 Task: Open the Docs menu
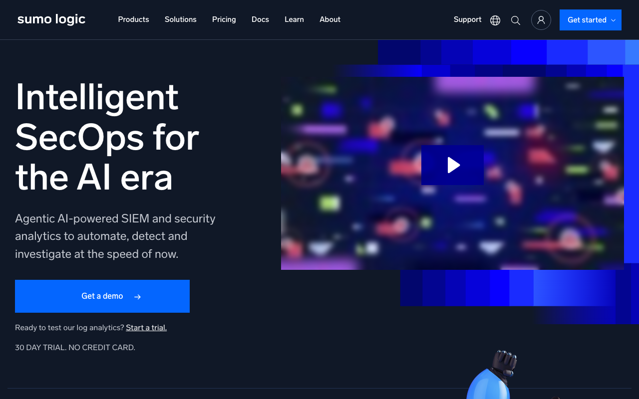coord(260,19)
